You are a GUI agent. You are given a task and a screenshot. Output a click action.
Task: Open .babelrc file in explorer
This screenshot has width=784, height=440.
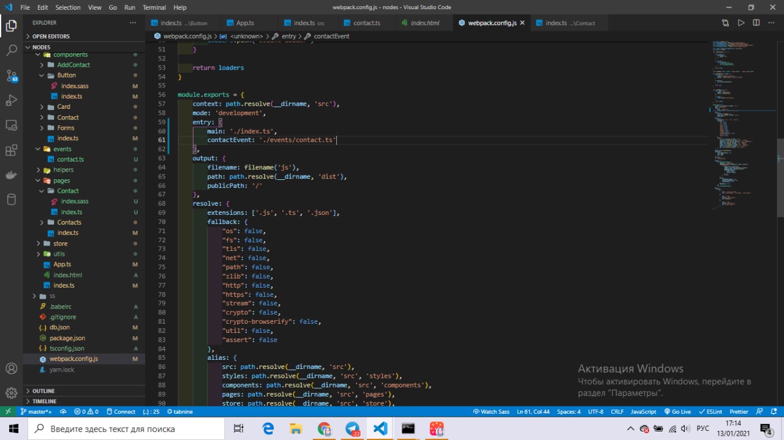60,306
